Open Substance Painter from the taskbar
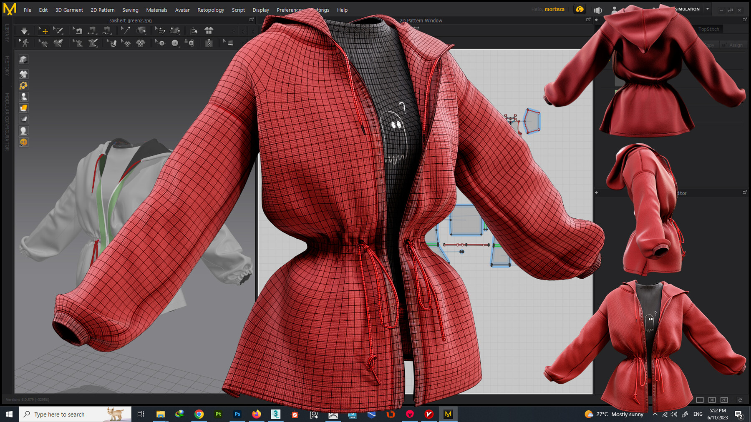The image size is (751, 422). (218, 414)
